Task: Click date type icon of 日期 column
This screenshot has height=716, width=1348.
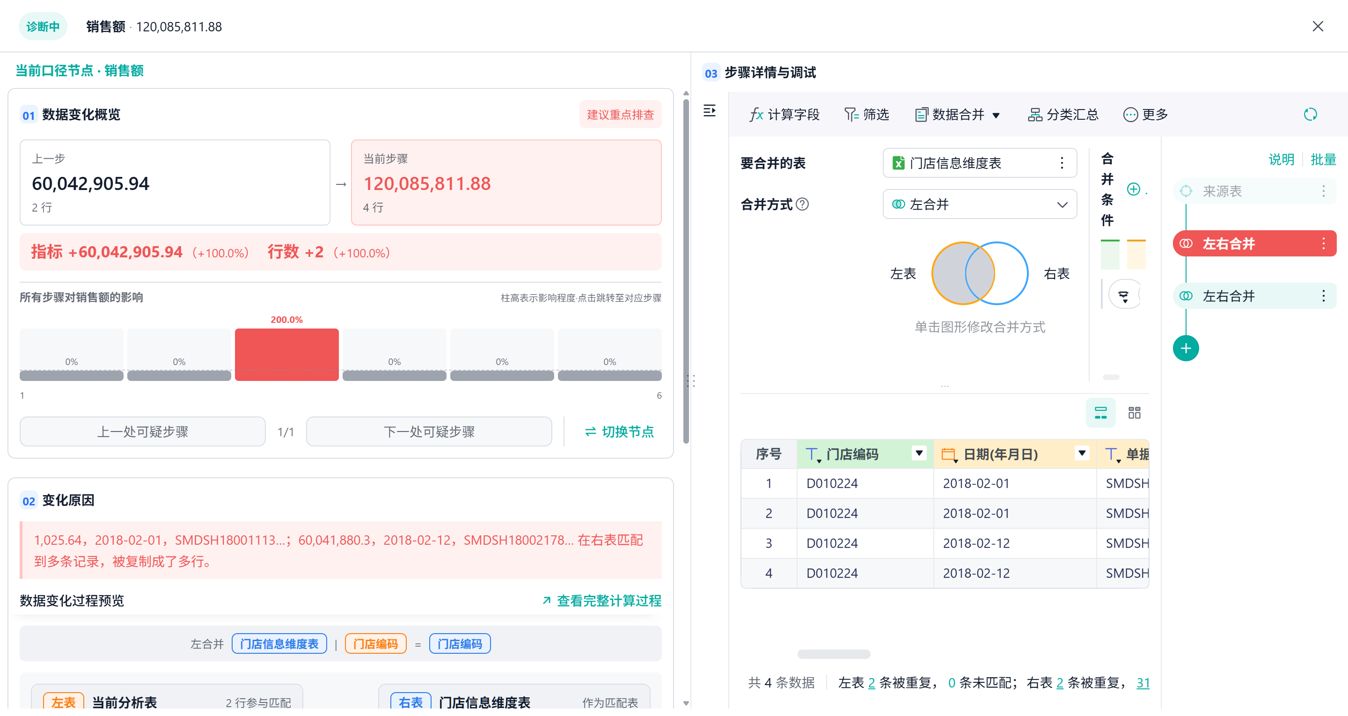Action: 949,455
